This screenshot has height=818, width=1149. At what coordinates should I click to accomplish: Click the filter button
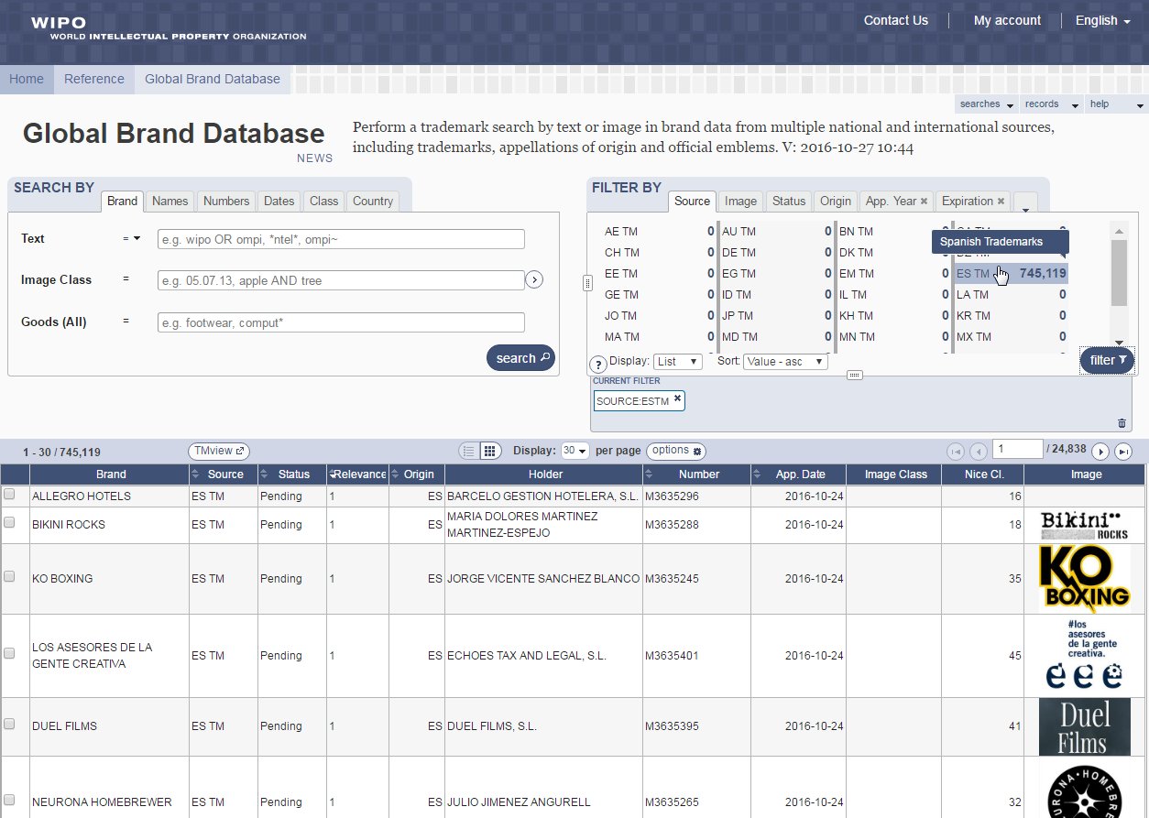(x=1107, y=361)
